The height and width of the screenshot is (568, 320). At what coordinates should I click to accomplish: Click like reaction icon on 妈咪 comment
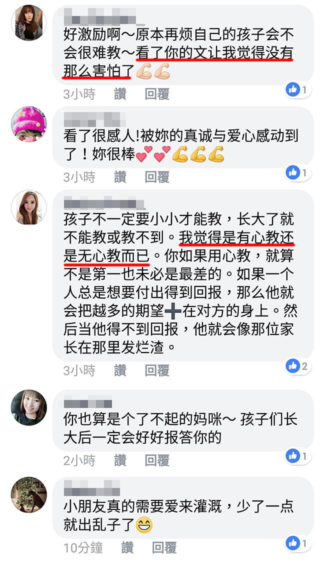click(292, 456)
